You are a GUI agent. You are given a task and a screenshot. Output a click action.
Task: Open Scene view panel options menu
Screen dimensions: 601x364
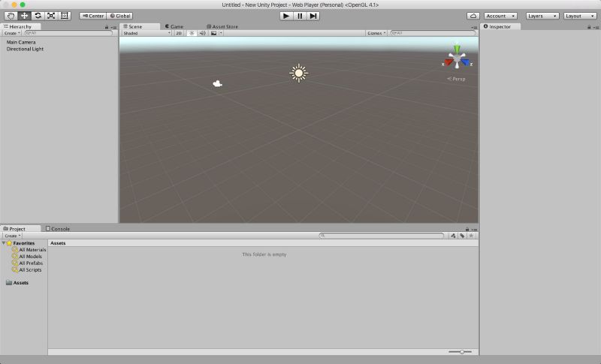475,28
